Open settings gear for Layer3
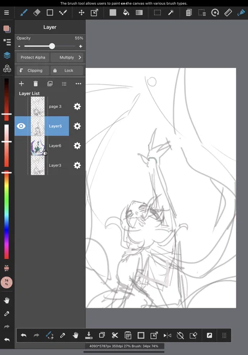This screenshot has width=248, height=355. [x=77, y=165]
